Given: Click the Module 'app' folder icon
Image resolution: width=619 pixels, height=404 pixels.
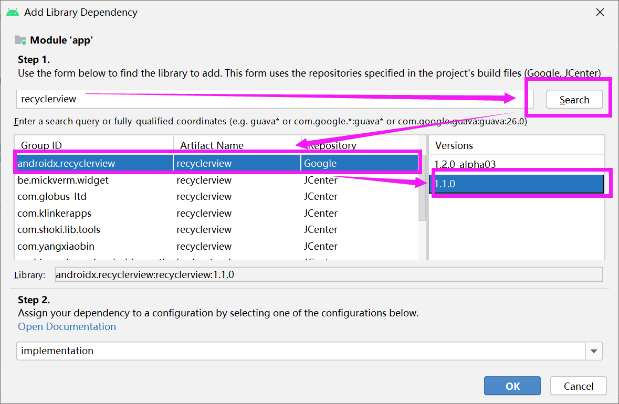Looking at the screenshot, I should [x=20, y=40].
